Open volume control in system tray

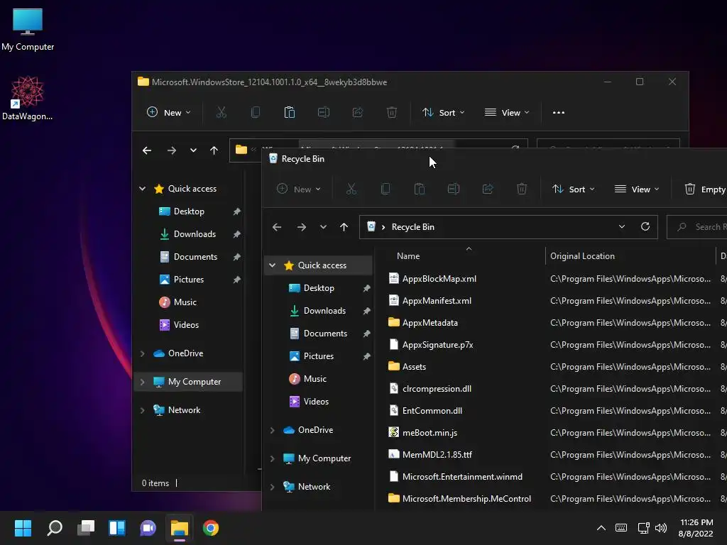coord(661,528)
